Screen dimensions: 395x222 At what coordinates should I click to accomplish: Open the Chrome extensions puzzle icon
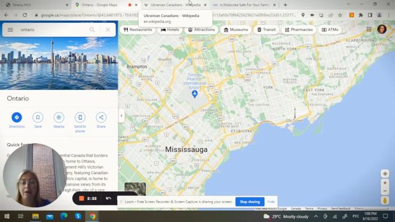360,15
